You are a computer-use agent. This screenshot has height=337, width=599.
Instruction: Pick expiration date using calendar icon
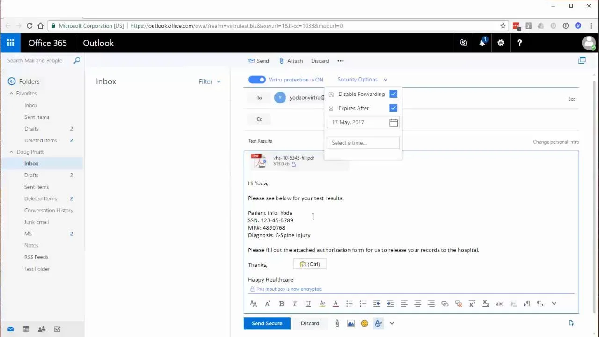click(394, 123)
